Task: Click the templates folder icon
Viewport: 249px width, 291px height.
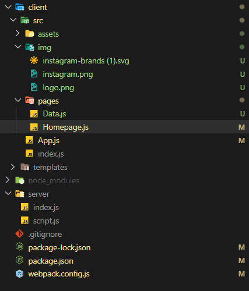Action: [25, 167]
